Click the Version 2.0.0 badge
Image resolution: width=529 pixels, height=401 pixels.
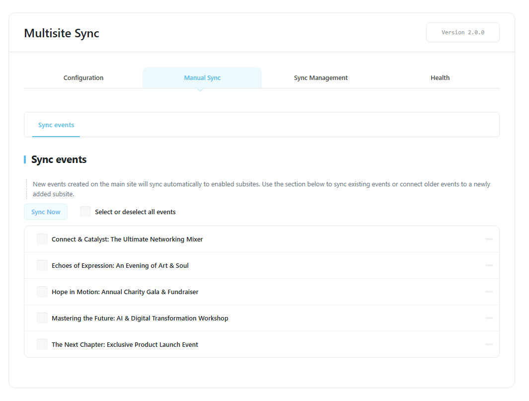pyautogui.click(x=463, y=32)
